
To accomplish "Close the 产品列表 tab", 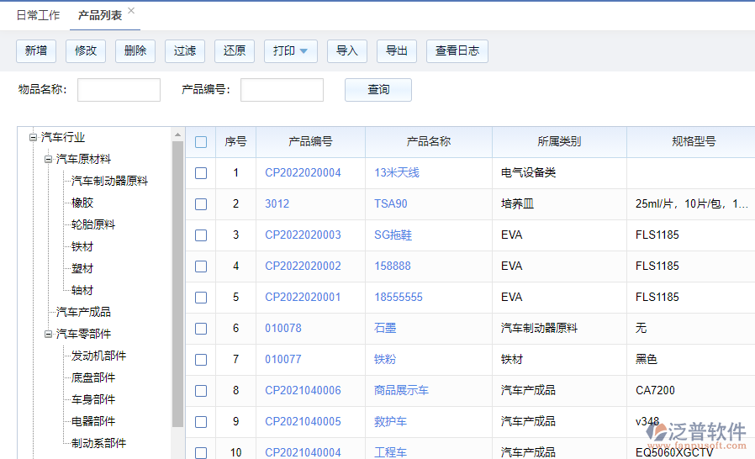I will click(131, 11).
